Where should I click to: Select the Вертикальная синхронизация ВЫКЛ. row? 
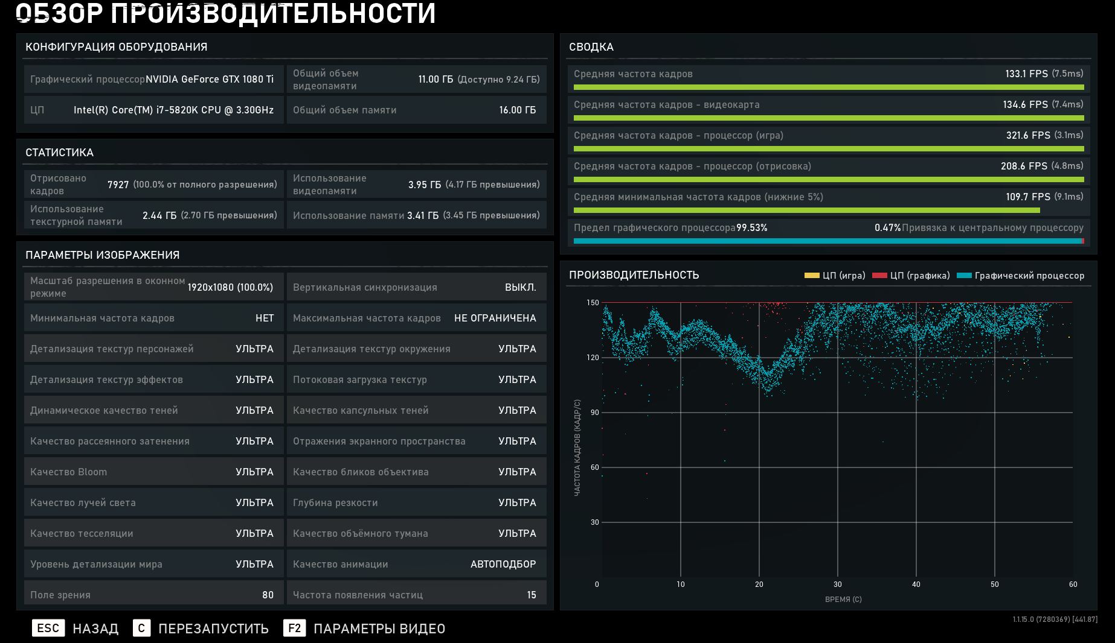416,287
